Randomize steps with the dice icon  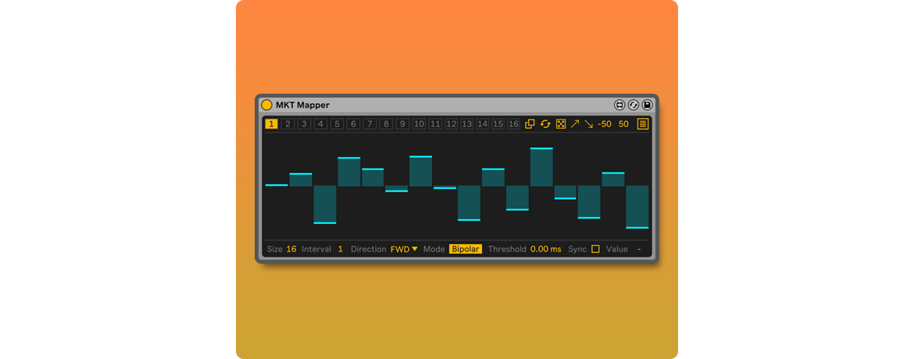coord(560,124)
